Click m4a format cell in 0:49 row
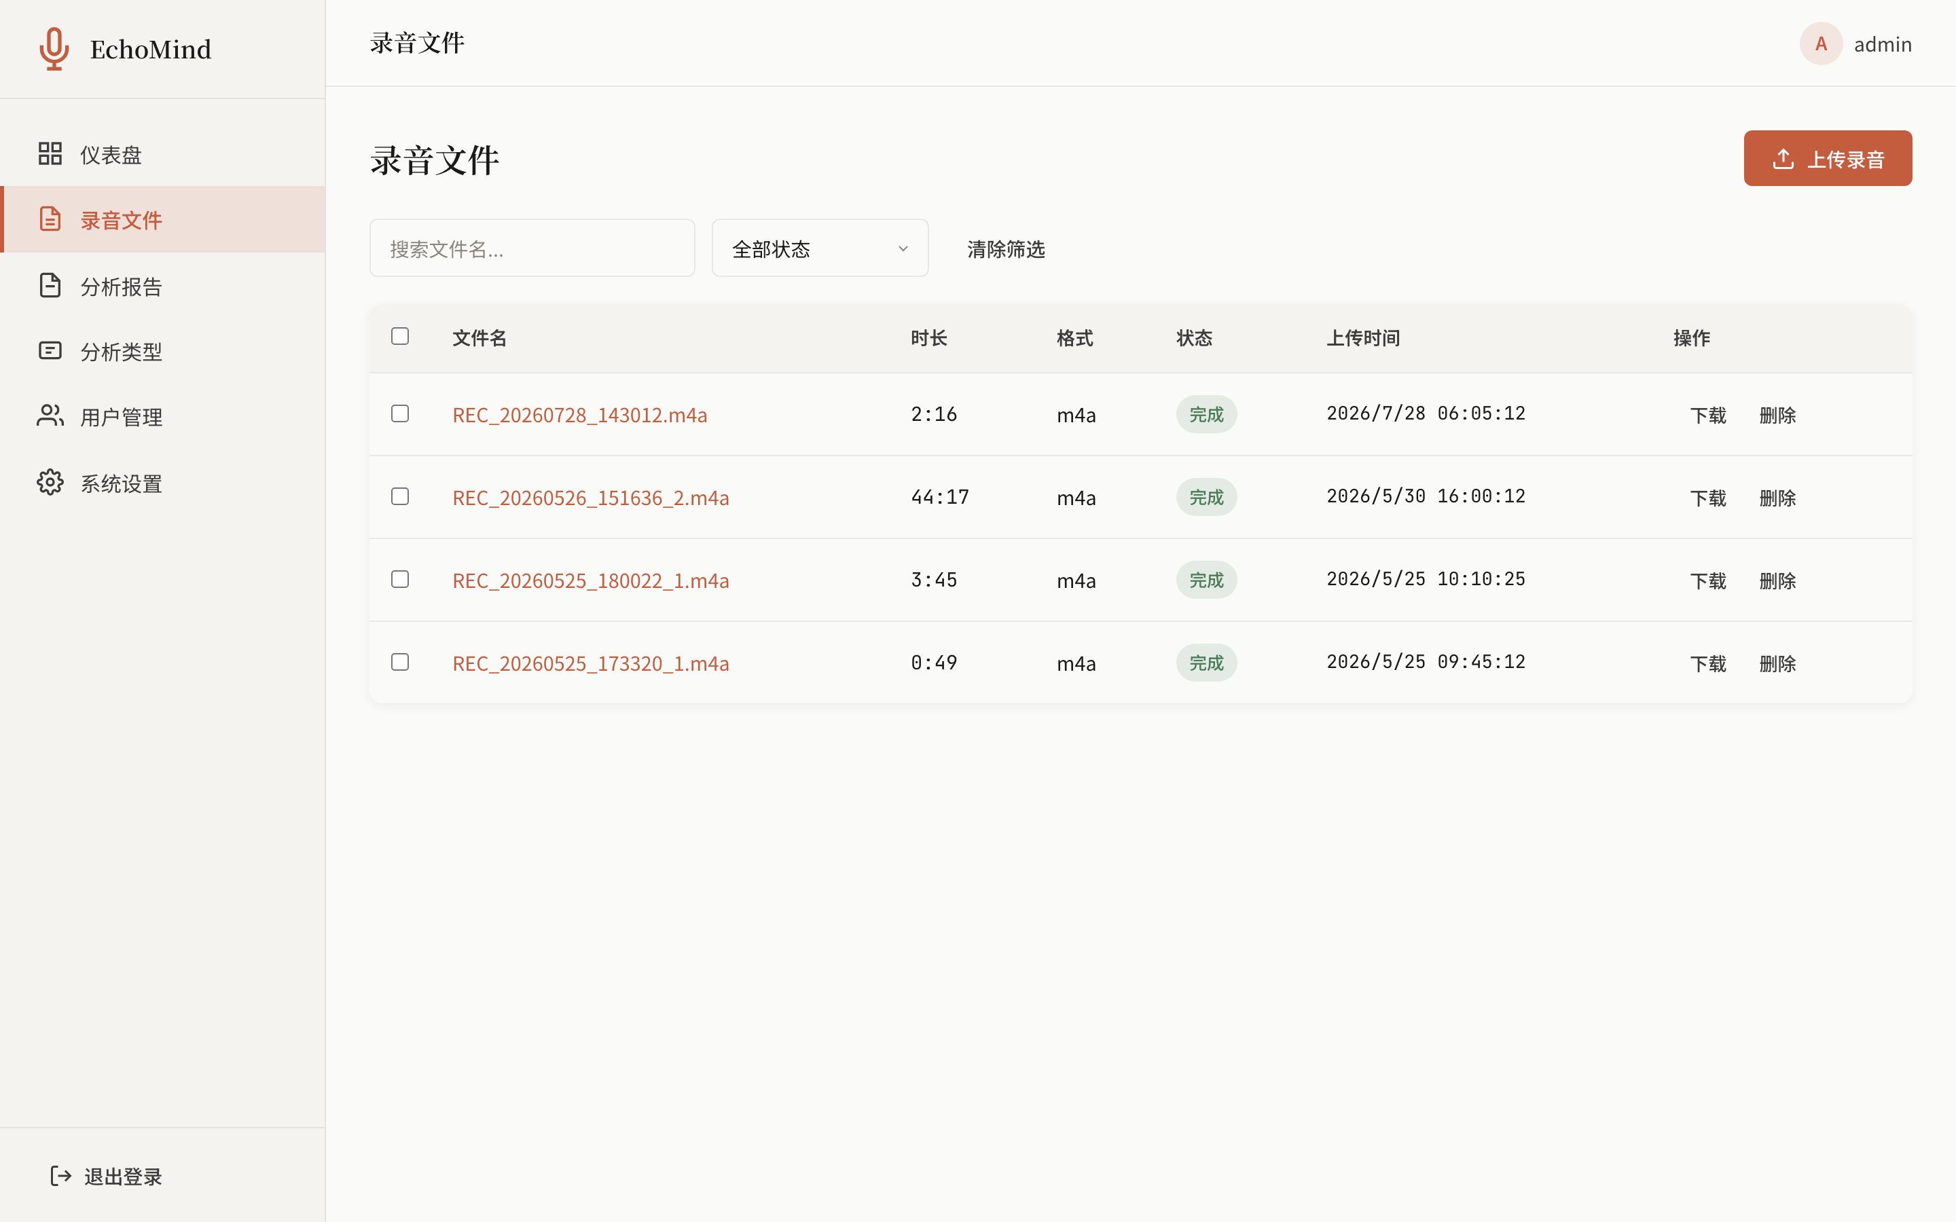 click(x=1076, y=663)
